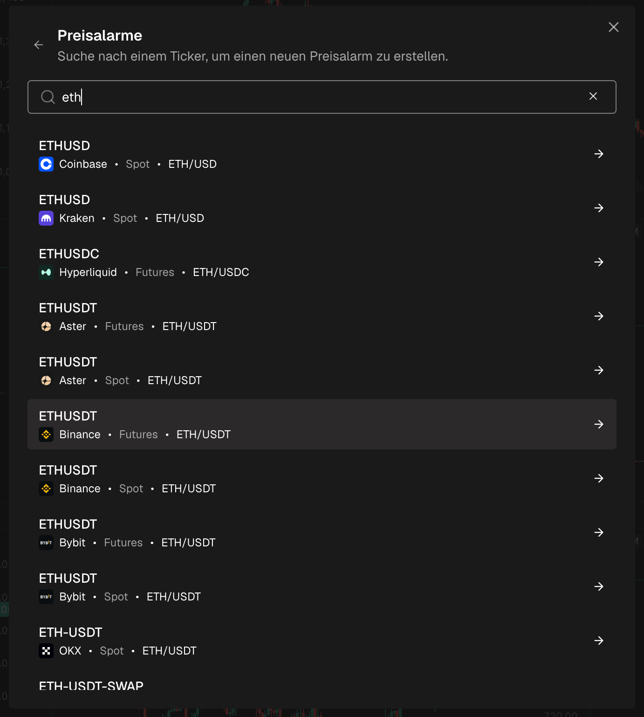The height and width of the screenshot is (717, 644).
Task: Click the Bybit Futures logo icon
Action: 46,543
